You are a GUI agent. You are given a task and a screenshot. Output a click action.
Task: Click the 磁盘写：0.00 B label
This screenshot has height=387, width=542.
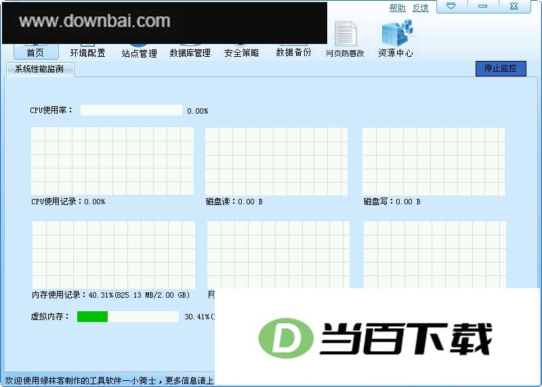pos(392,202)
